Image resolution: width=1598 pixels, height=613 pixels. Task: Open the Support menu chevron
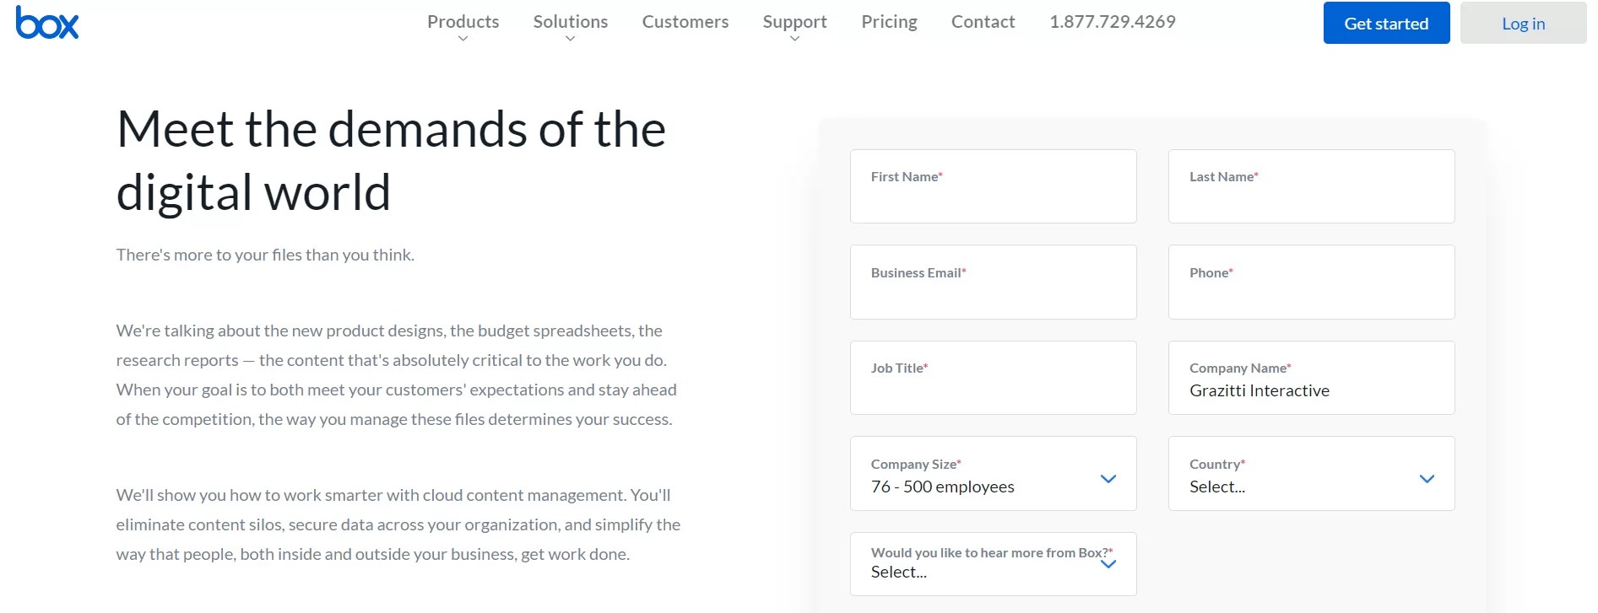(794, 39)
